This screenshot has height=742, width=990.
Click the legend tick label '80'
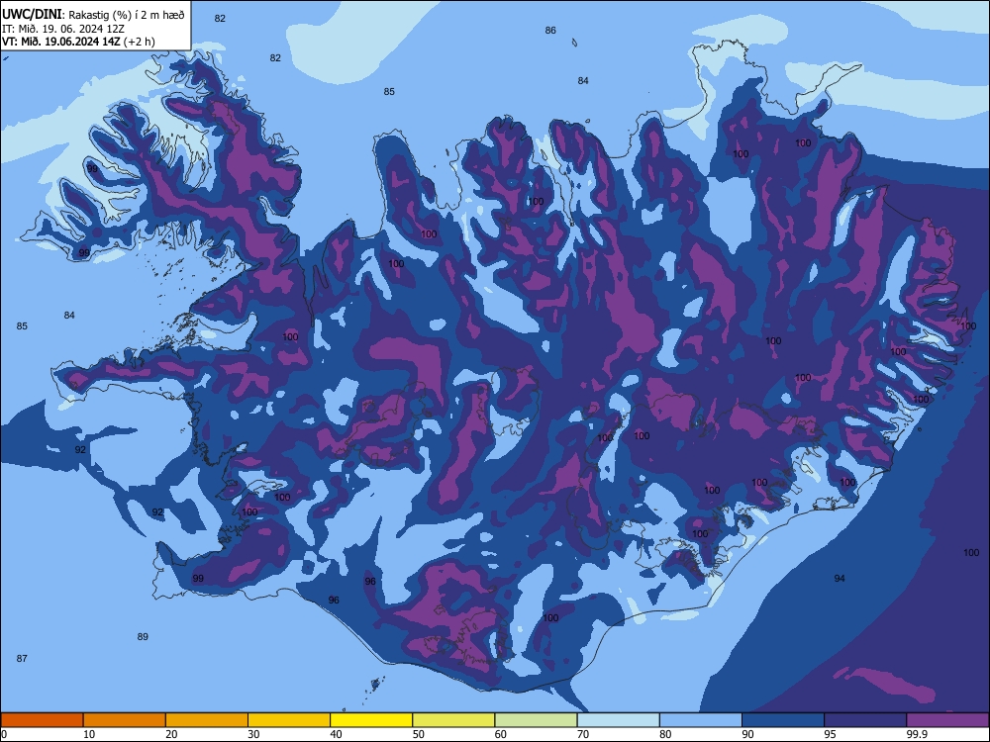pyautogui.click(x=665, y=734)
